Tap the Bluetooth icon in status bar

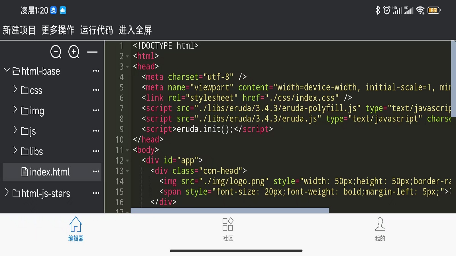coord(378,10)
